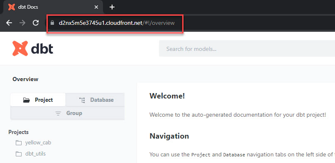Close the dbt Docs tab
This screenshot has width=335, height=163.
click(96, 7)
